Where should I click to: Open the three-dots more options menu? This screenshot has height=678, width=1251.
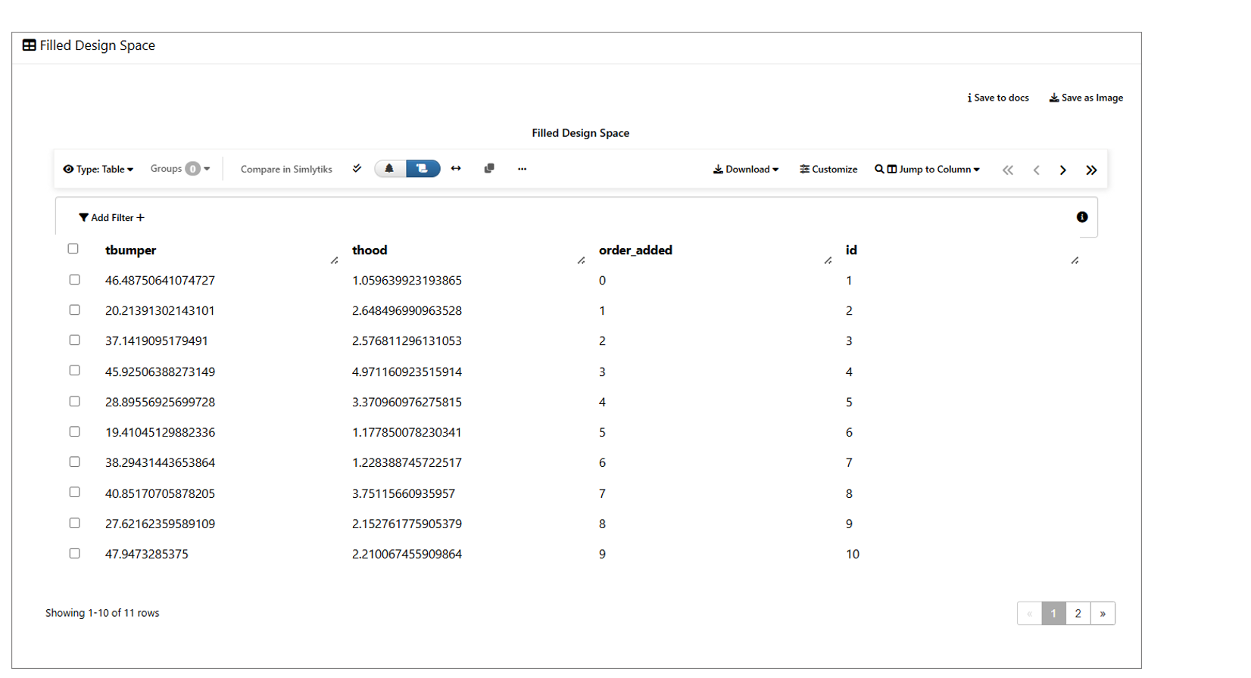[x=522, y=169]
